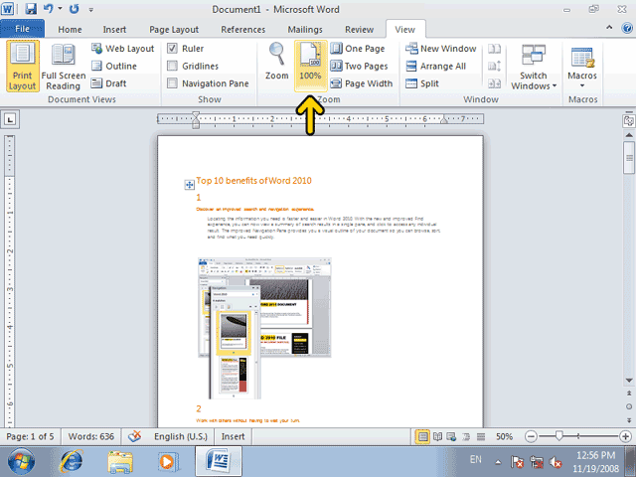Screen dimensions: 636x477
Task: Click Select Browse Object circle button
Action: coord(629,406)
